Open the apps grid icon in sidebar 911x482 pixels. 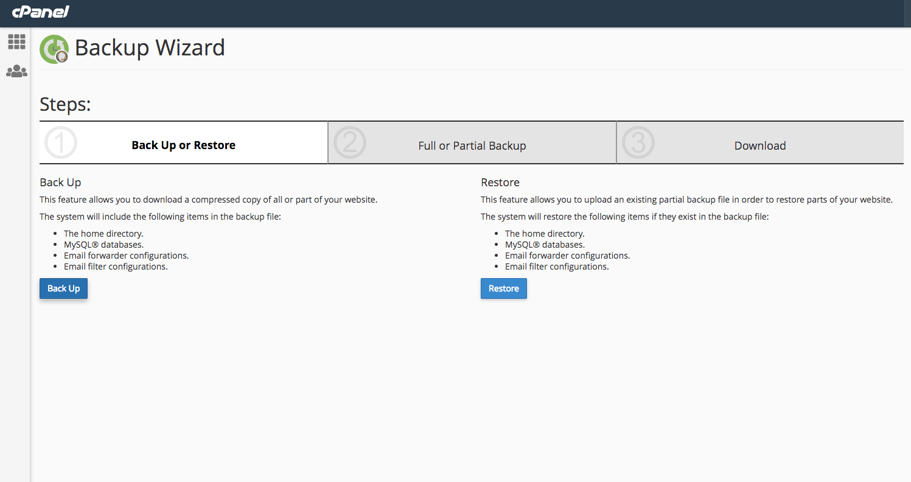pyautogui.click(x=16, y=42)
